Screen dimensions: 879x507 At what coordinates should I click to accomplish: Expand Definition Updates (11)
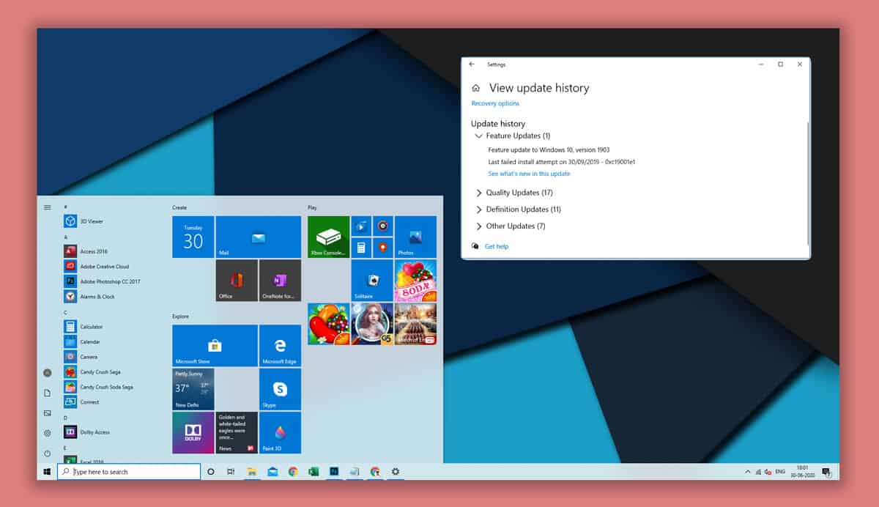click(x=518, y=210)
